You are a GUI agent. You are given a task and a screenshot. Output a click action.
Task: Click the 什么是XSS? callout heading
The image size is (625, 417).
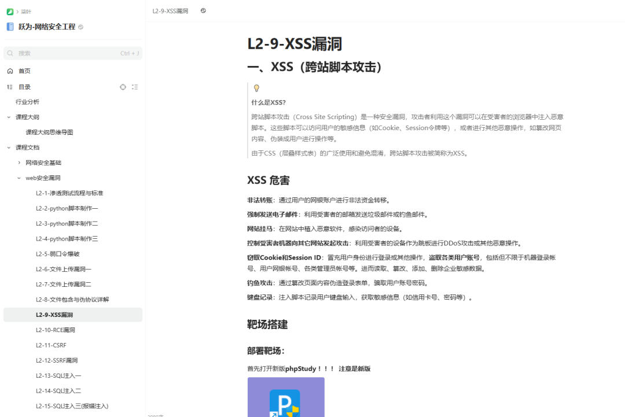(x=269, y=102)
